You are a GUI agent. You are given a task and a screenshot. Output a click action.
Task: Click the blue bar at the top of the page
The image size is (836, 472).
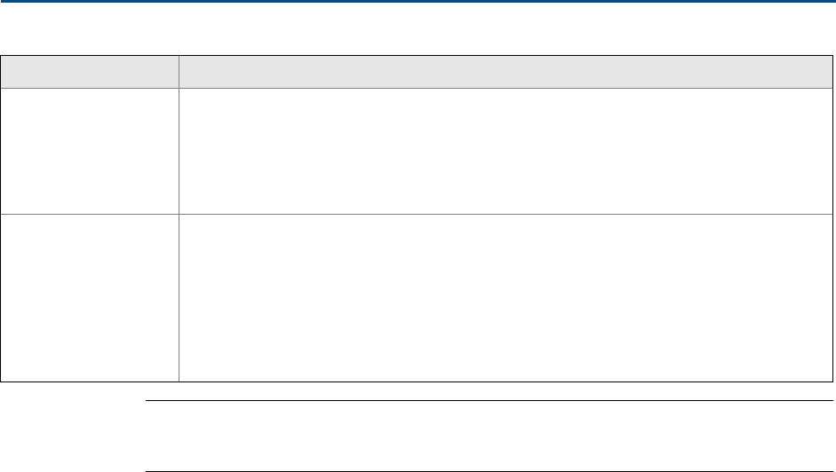click(x=418, y=1)
